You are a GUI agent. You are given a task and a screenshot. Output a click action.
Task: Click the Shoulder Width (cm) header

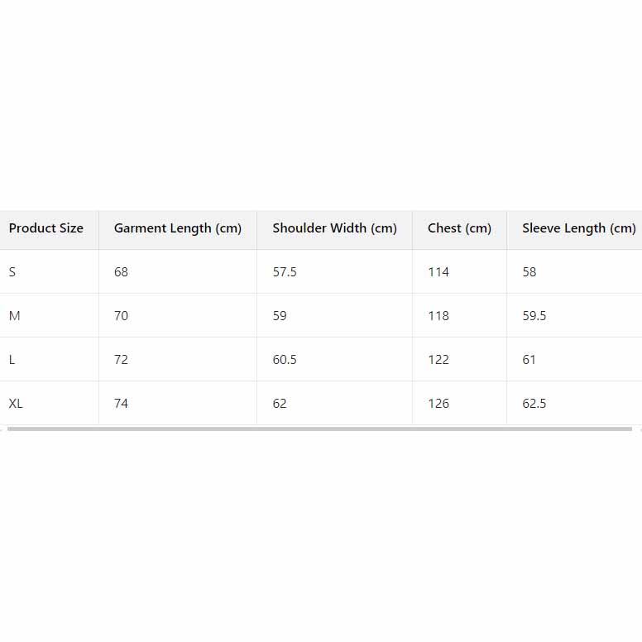pyautogui.click(x=335, y=228)
